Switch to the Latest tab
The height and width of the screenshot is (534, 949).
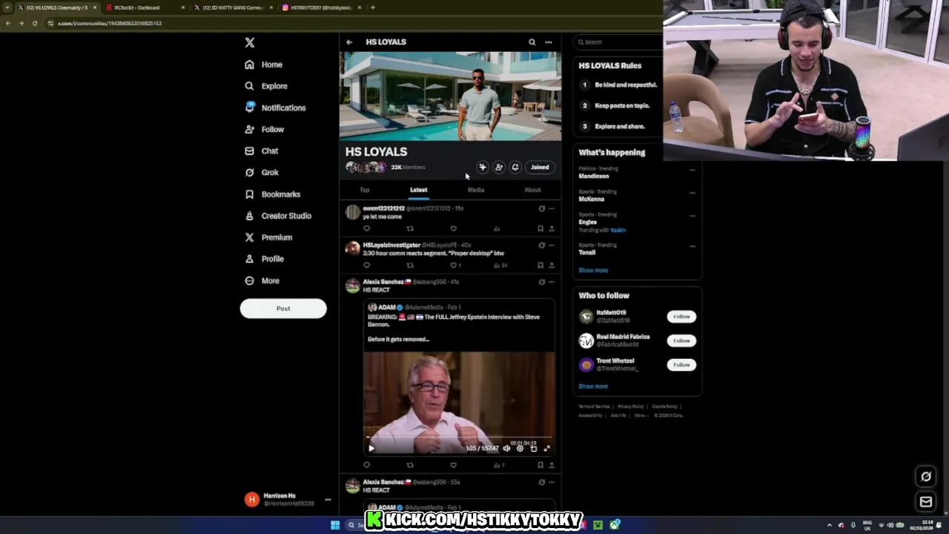point(419,190)
